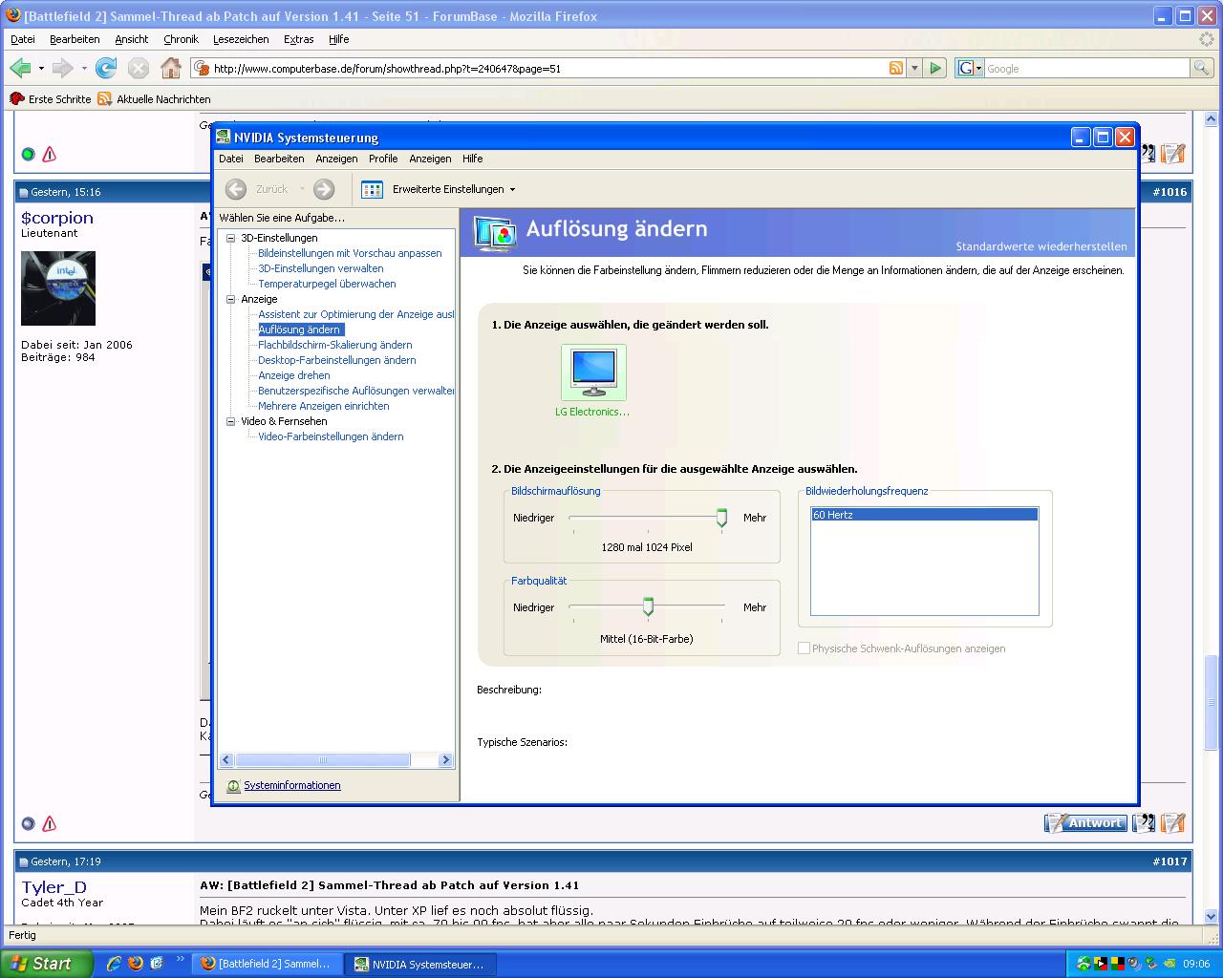1223x978 pixels.
Task: Open the Firefox home page icon
Action: click(x=171, y=68)
